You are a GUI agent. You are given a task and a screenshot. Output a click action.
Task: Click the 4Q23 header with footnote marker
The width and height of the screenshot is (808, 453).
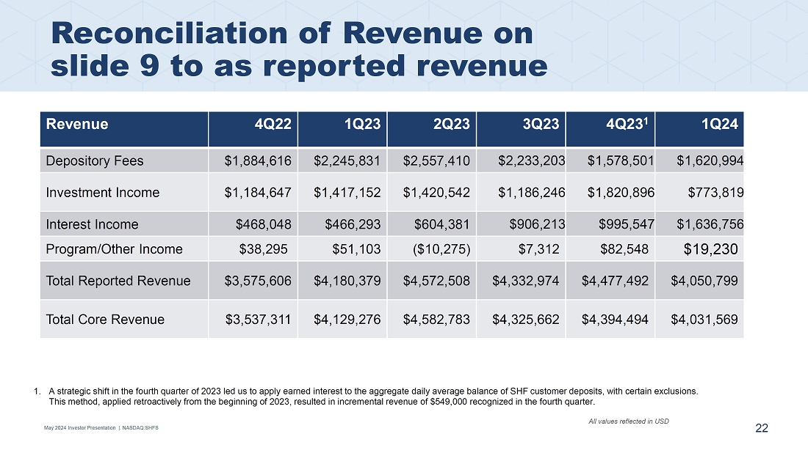630,124
